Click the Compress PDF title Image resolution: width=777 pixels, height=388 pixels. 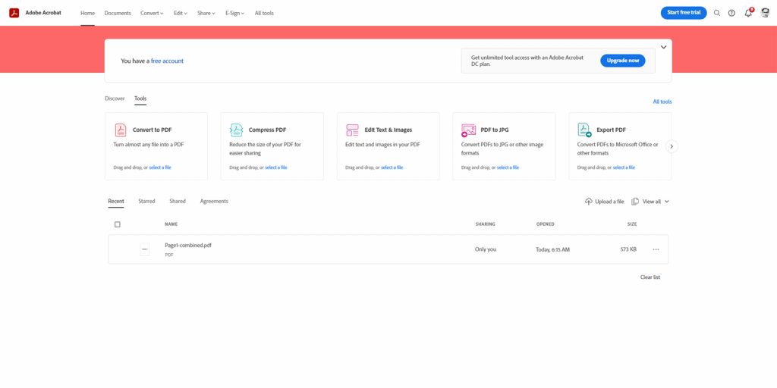pos(268,130)
